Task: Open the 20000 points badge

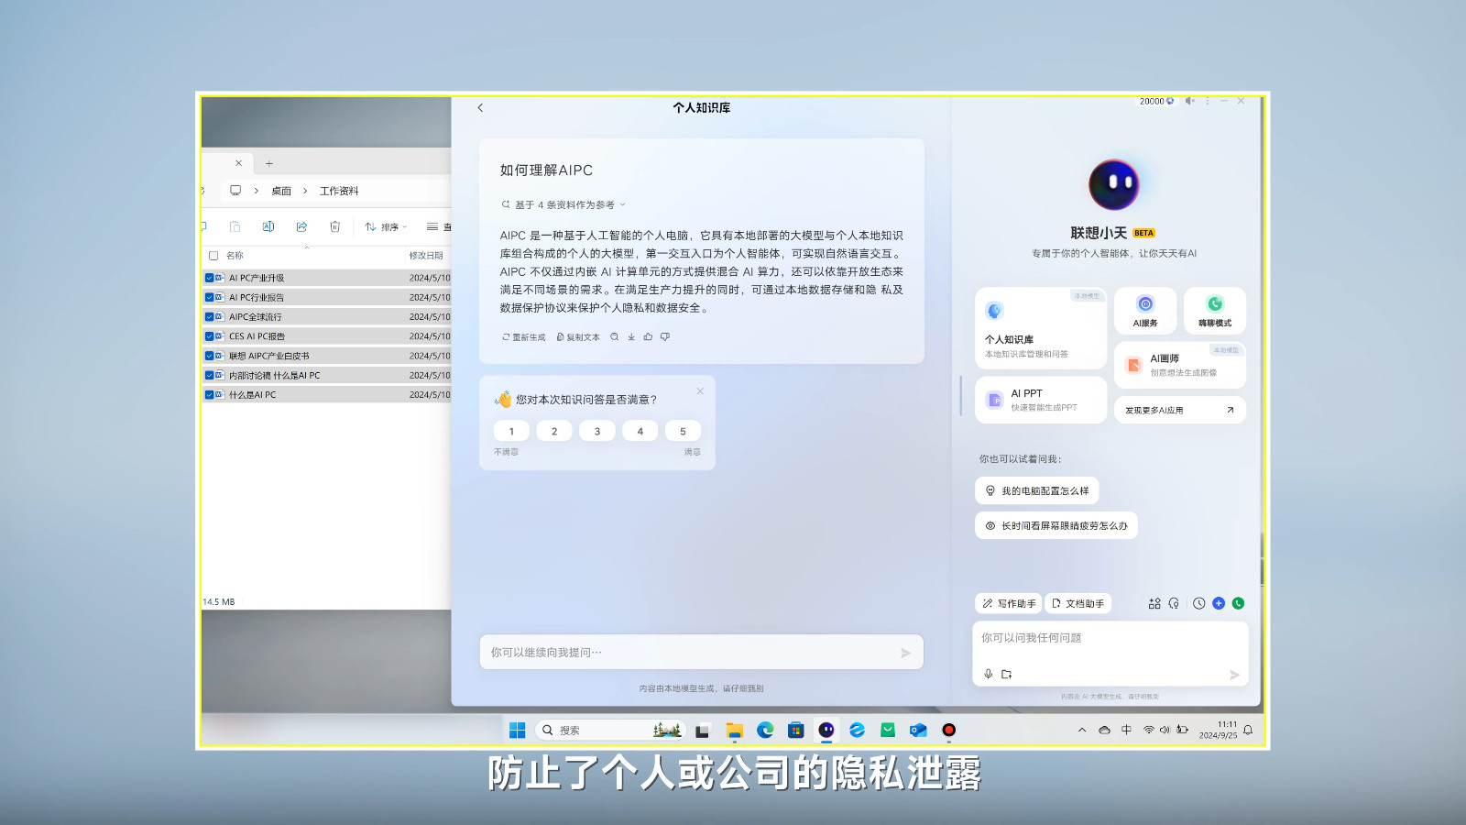Action: click(1156, 101)
